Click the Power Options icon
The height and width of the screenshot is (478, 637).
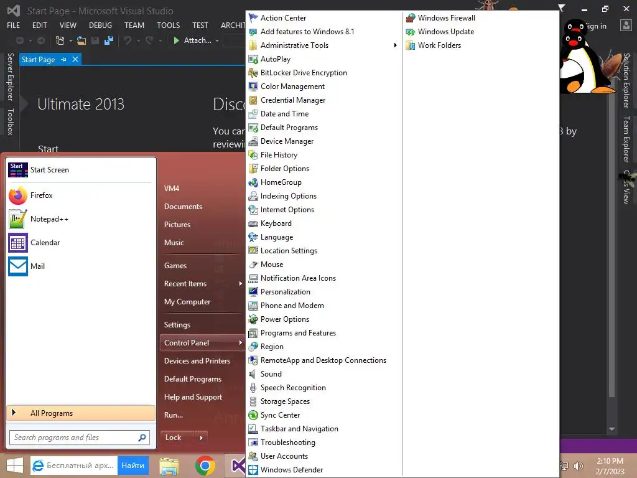click(253, 319)
